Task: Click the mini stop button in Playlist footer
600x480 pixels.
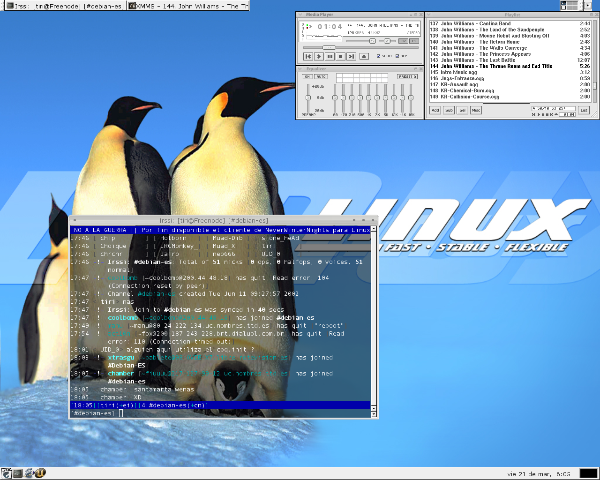Action: pos(547,114)
